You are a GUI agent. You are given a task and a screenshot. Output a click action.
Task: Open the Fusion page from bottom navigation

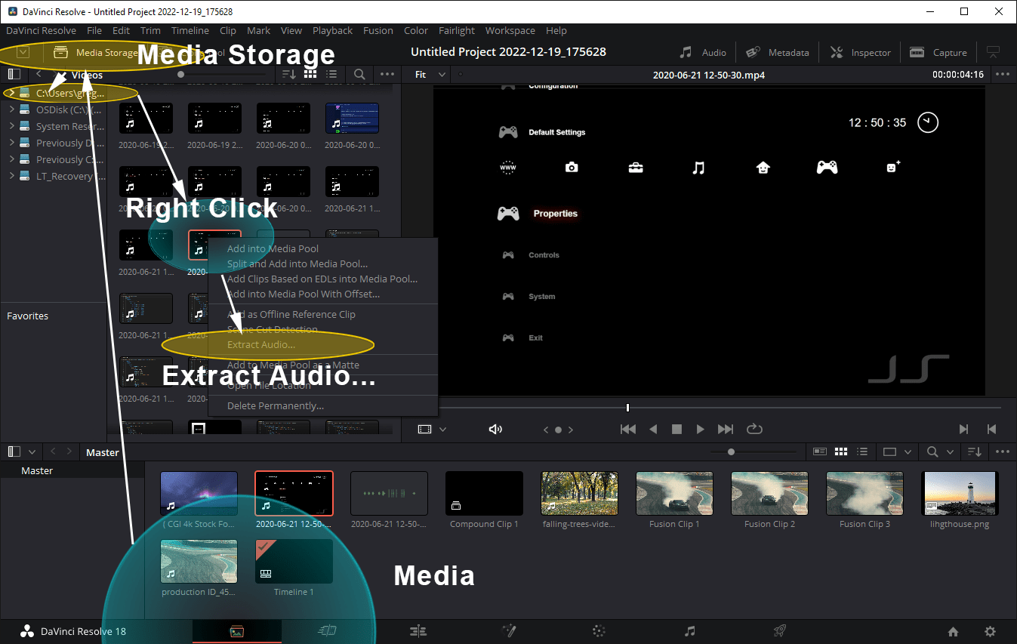[507, 630]
